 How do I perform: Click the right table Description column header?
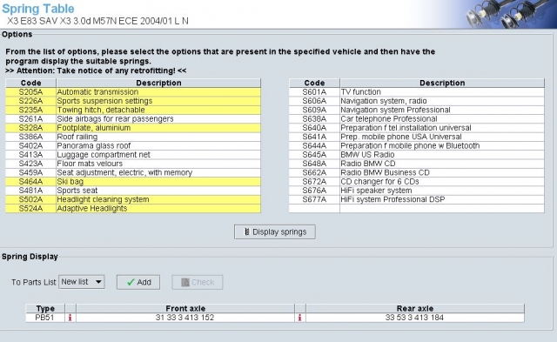pos(442,83)
